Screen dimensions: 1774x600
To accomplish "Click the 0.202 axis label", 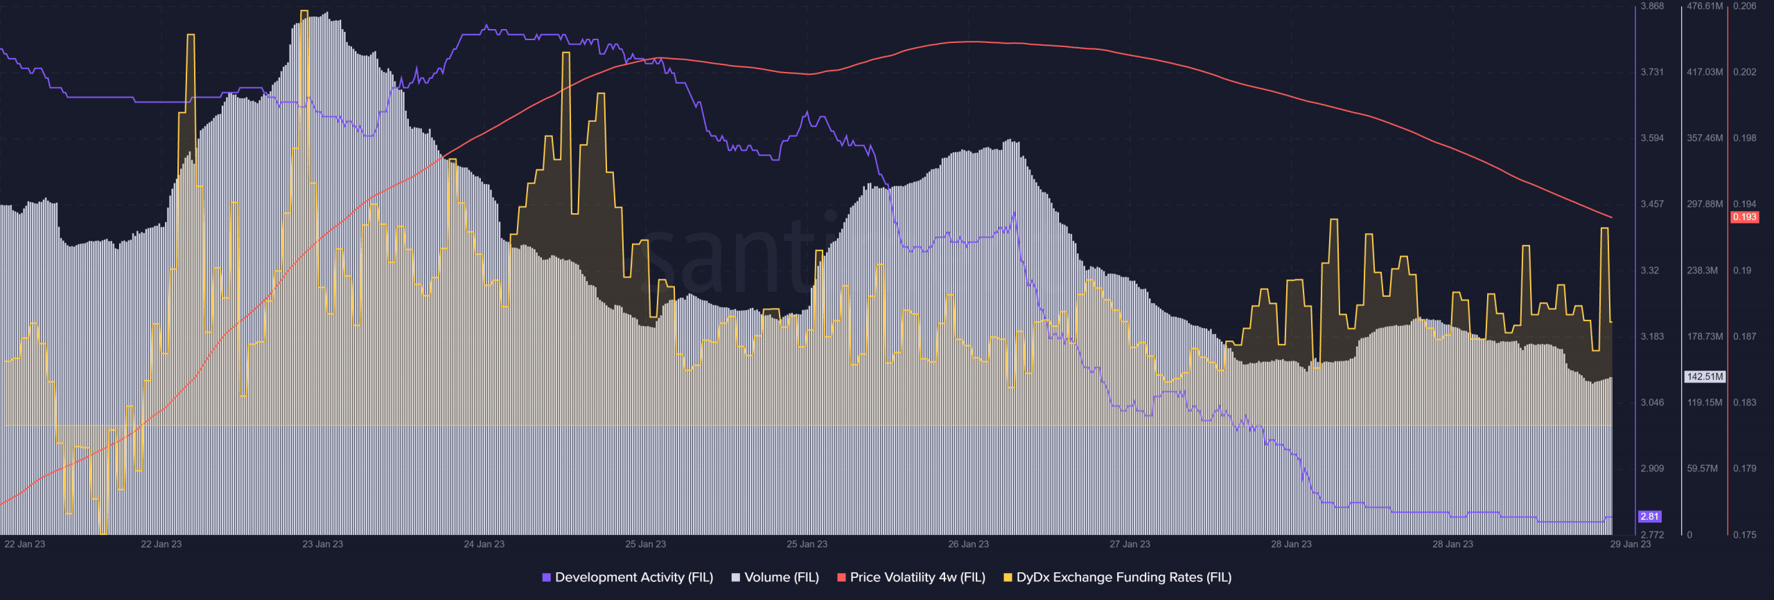I will tap(1744, 72).
